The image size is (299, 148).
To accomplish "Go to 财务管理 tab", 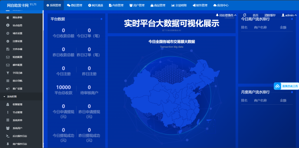I will pos(200,5).
